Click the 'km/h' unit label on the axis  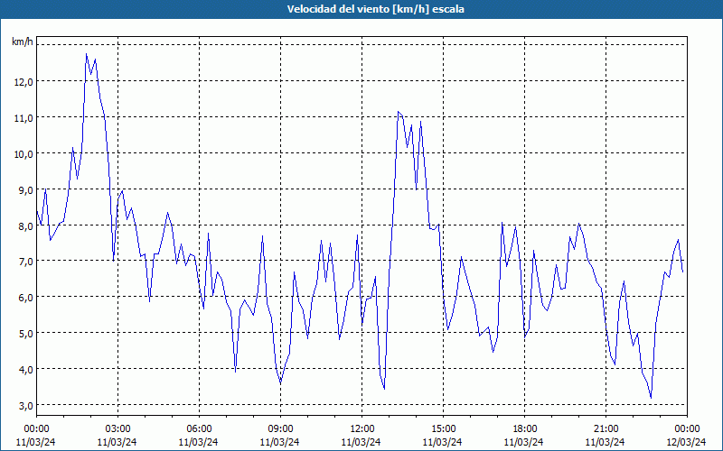[x=23, y=41]
